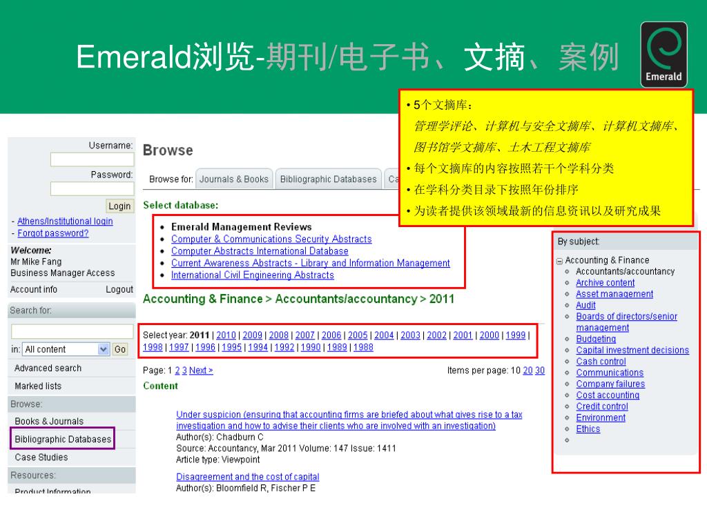Open Archive content subject
Screen dimensions: 707x530
pos(605,283)
